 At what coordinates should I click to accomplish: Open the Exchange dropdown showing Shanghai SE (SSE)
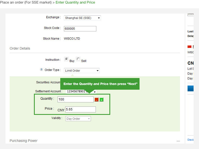tap(82, 18)
